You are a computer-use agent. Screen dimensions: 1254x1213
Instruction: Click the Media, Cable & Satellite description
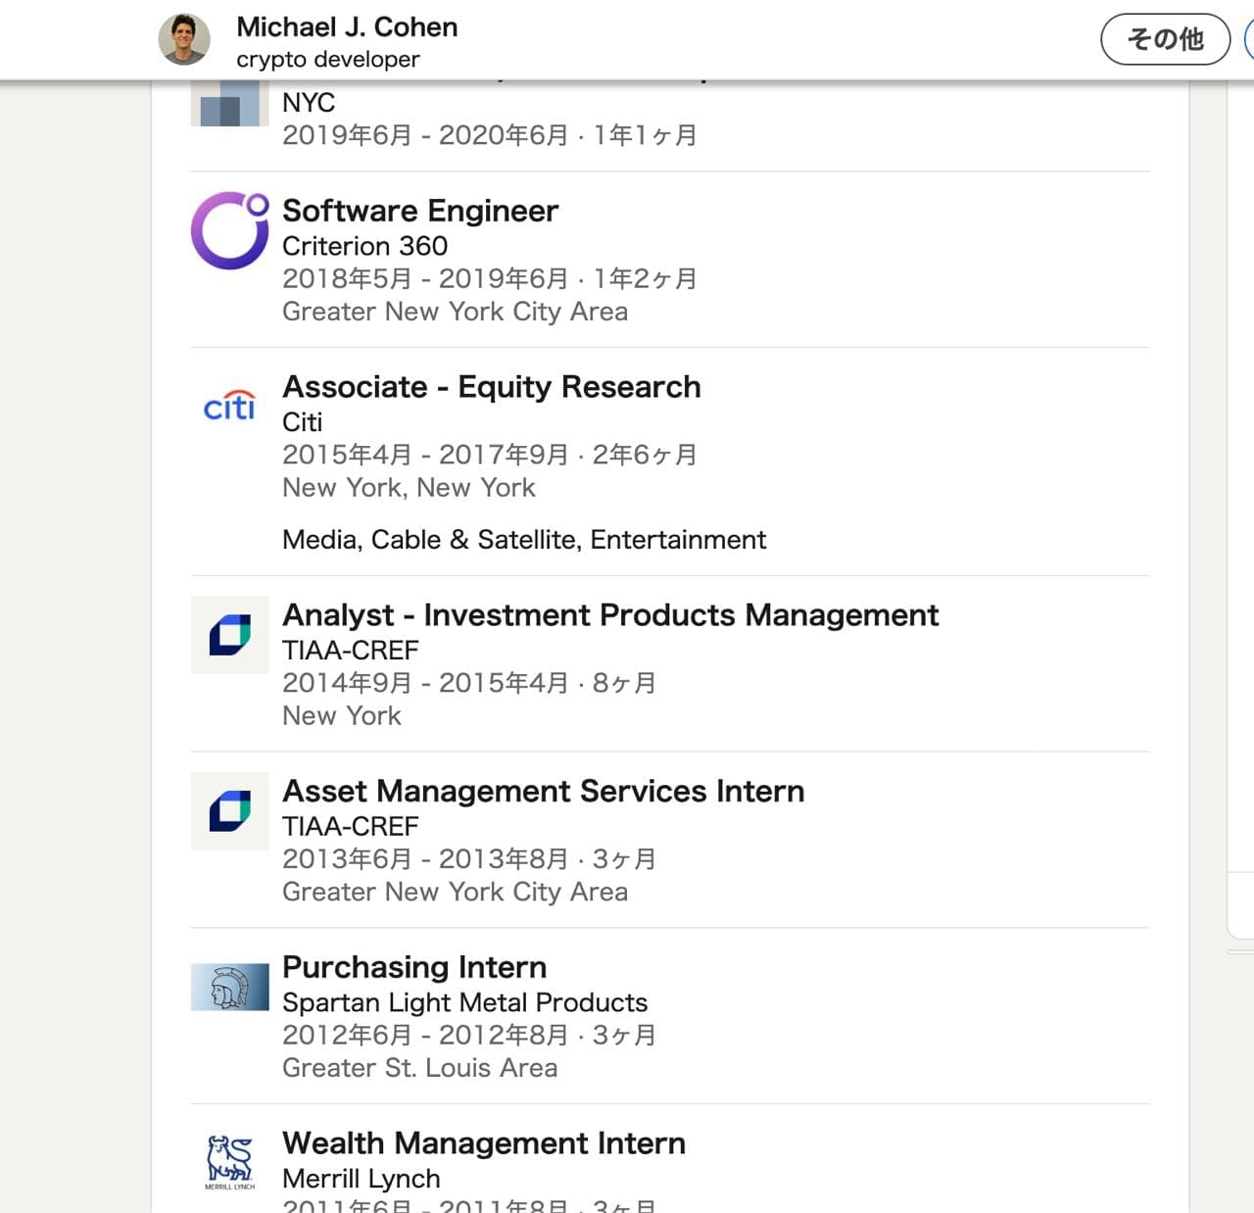click(x=523, y=540)
